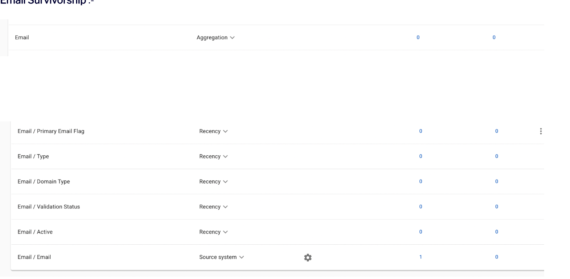Open Source system dropdown for Email / Email
570x279 pixels.
pyautogui.click(x=222, y=257)
